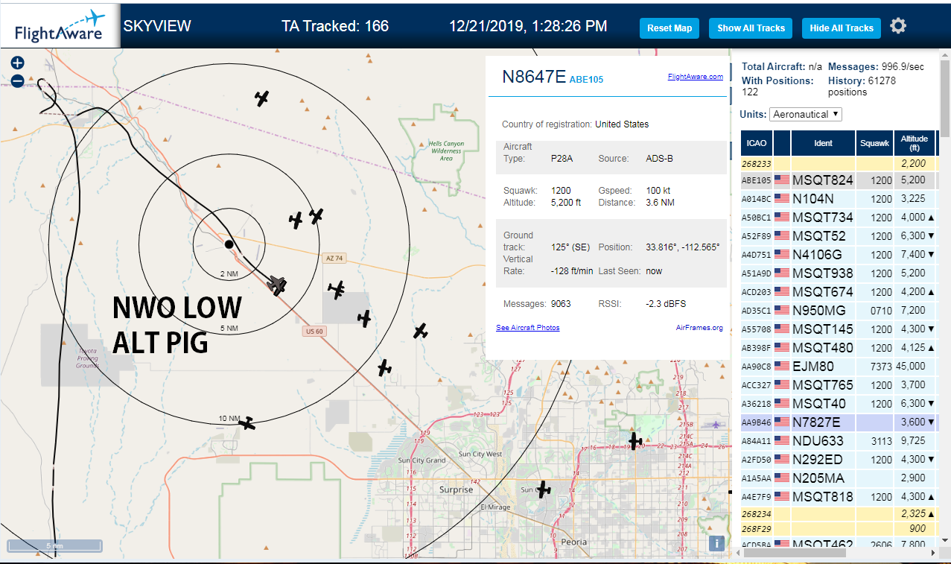951x564 pixels.
Task: Click the Reset Map button
Action: coord(669,28)
